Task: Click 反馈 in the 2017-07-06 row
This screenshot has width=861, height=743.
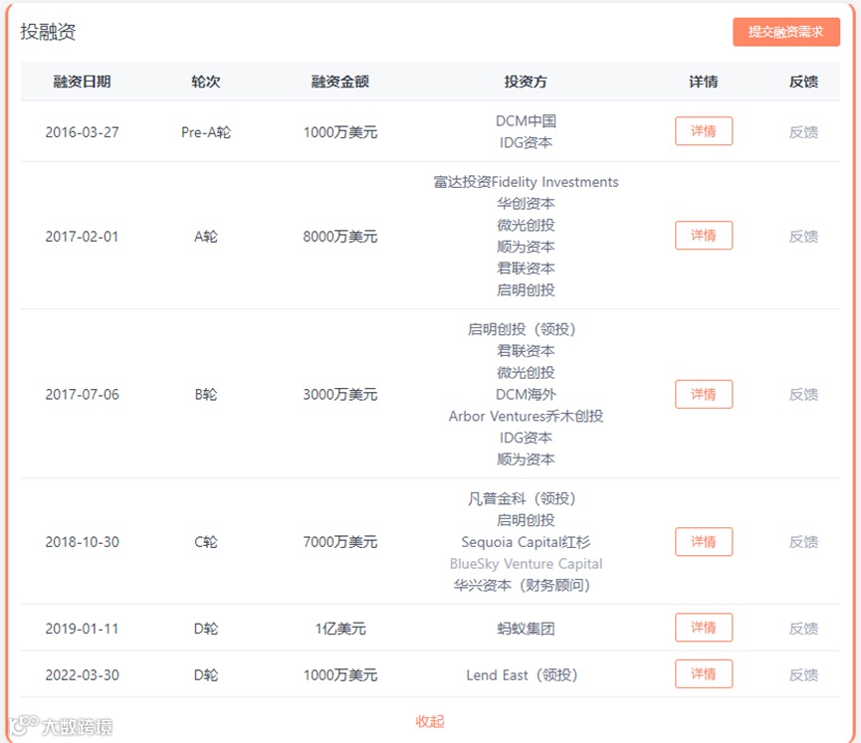Action: tap(803, 395)
